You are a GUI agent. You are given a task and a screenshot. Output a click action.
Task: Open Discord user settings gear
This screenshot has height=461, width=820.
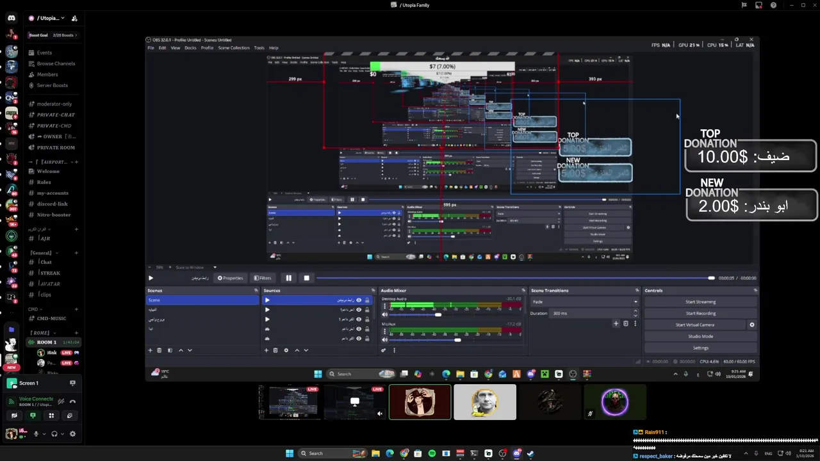pos(72,433)
